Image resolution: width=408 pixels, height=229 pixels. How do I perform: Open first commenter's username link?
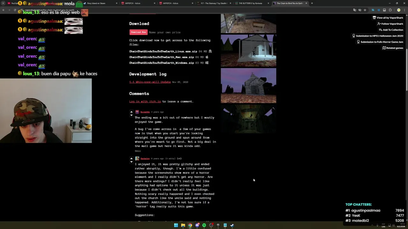click(145, 112)
